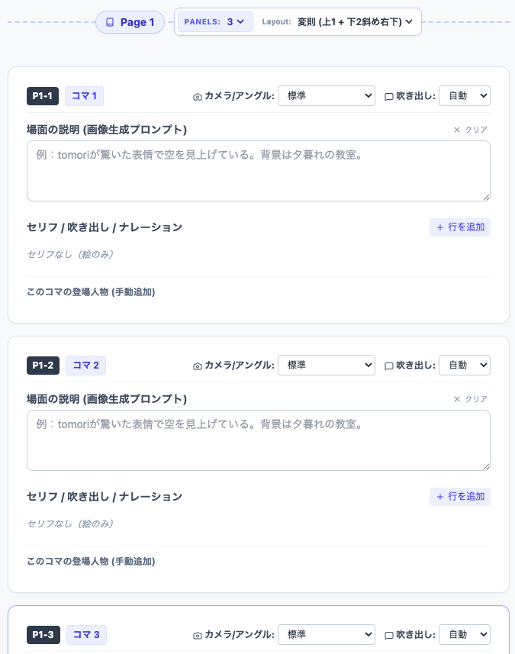Click speech bubble icon in panel P1-3

pyautogui.click(x=389, y=635)
